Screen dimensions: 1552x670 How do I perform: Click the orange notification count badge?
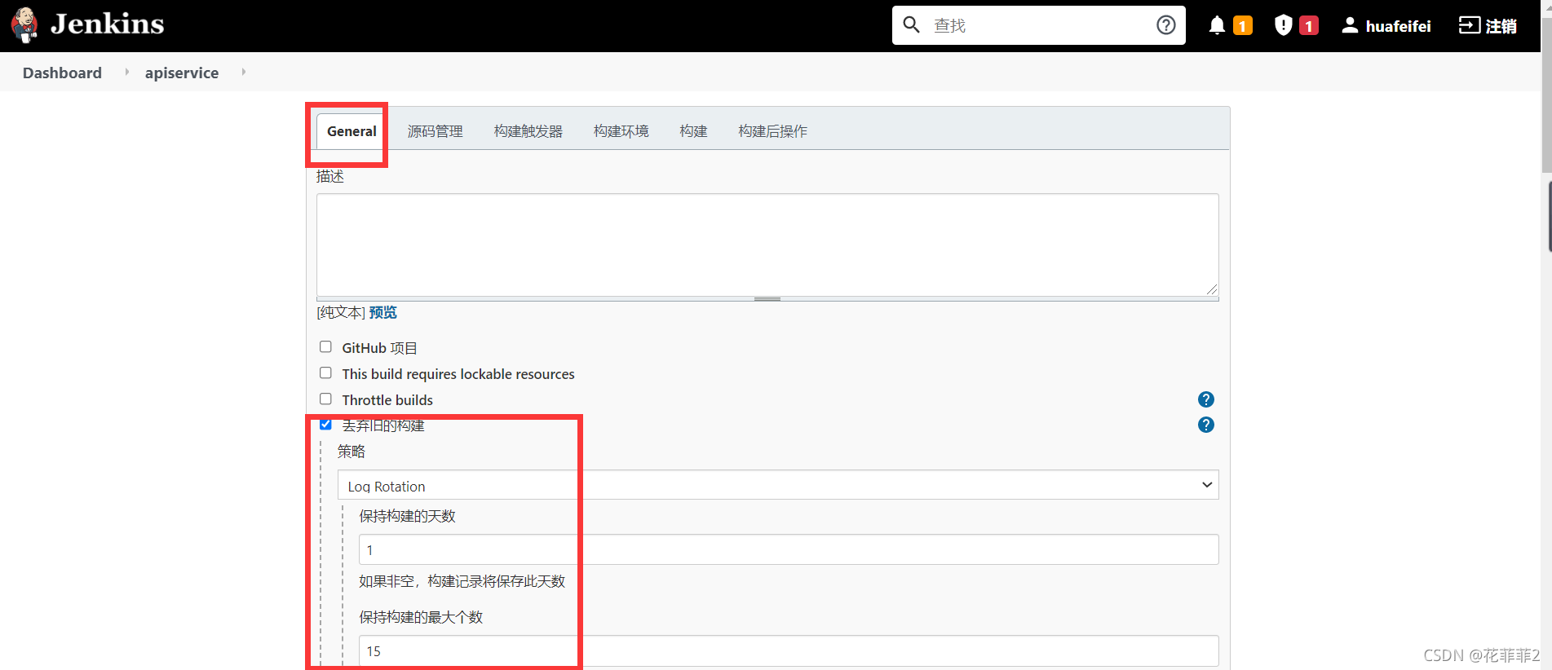click(x=1243, y=26)
